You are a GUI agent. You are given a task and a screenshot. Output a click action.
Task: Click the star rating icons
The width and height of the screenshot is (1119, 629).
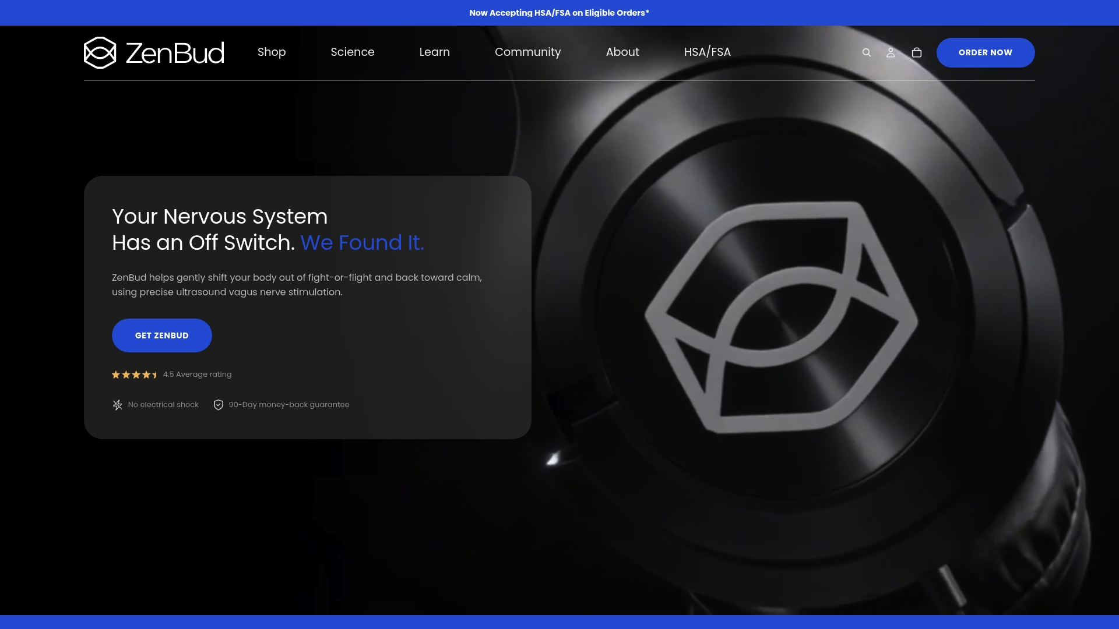click(x=135, y=374)
